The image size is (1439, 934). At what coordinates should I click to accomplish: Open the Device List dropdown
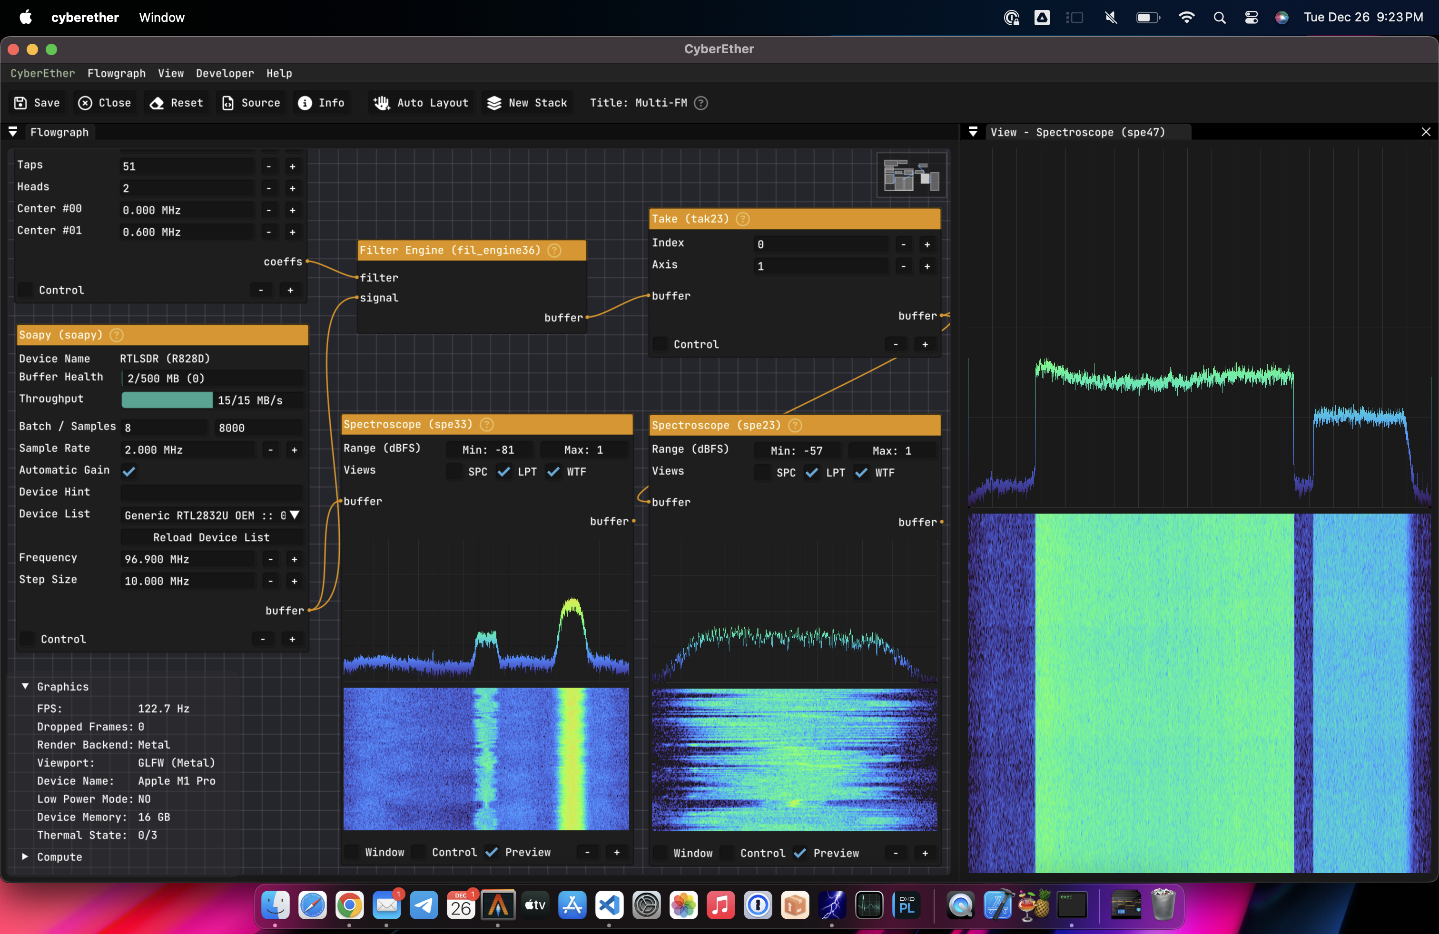294,516
